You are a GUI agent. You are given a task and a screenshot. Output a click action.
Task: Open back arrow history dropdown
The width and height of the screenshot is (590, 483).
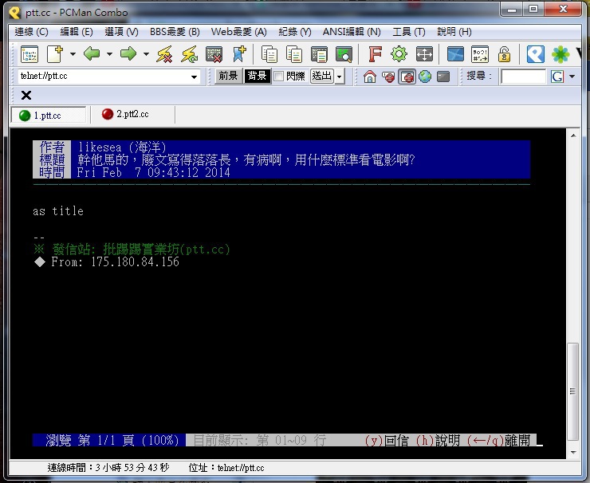109,54
